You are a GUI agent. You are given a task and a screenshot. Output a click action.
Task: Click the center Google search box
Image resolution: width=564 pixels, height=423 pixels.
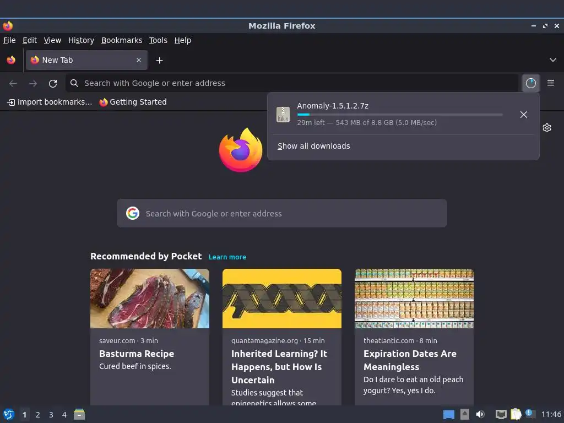(x=282, y=213)
